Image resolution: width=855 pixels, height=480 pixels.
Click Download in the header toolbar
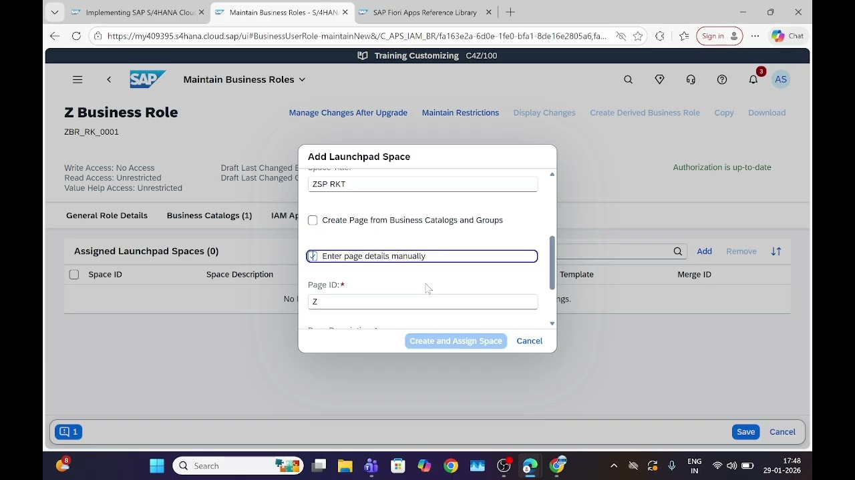pyautogui.click(x=767, y=113)
